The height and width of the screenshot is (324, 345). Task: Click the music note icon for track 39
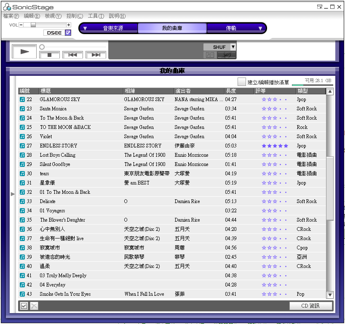(22, 257)
